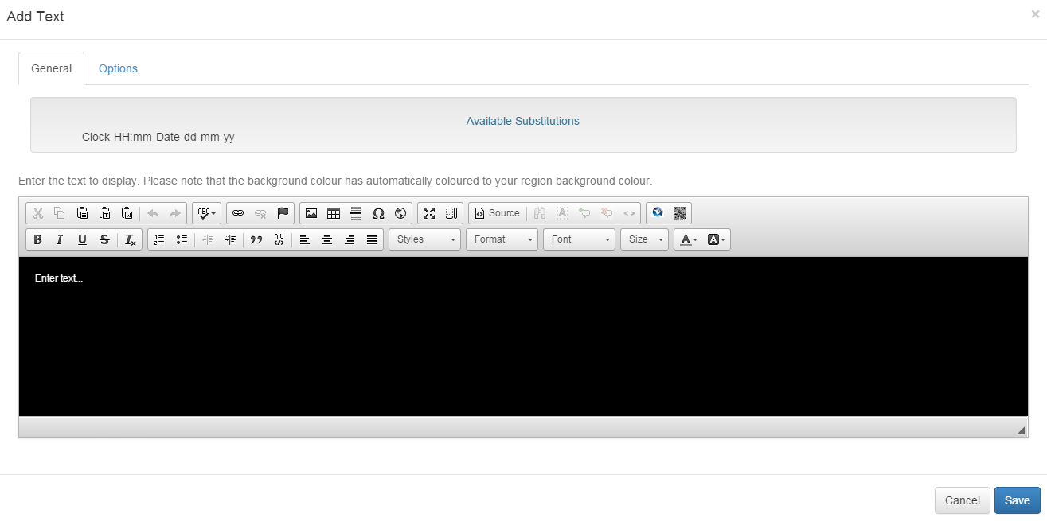The image size is (1047, 521).
Task: Click the anchor flag icon
Action: click(283, 213)
